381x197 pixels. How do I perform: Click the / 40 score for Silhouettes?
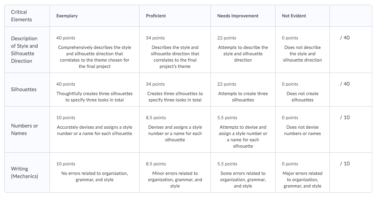tap(345, 84)
